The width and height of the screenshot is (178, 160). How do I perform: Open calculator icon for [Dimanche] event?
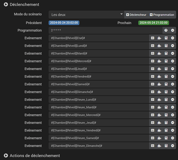pyautogui.click(x=166, y=92)
